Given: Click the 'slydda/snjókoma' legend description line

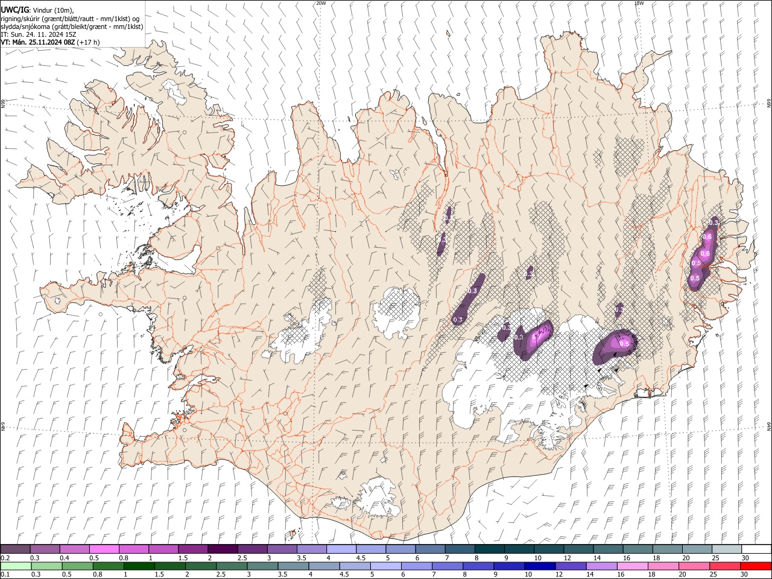Looking at the screenshot, I should [x=72, y=27].
